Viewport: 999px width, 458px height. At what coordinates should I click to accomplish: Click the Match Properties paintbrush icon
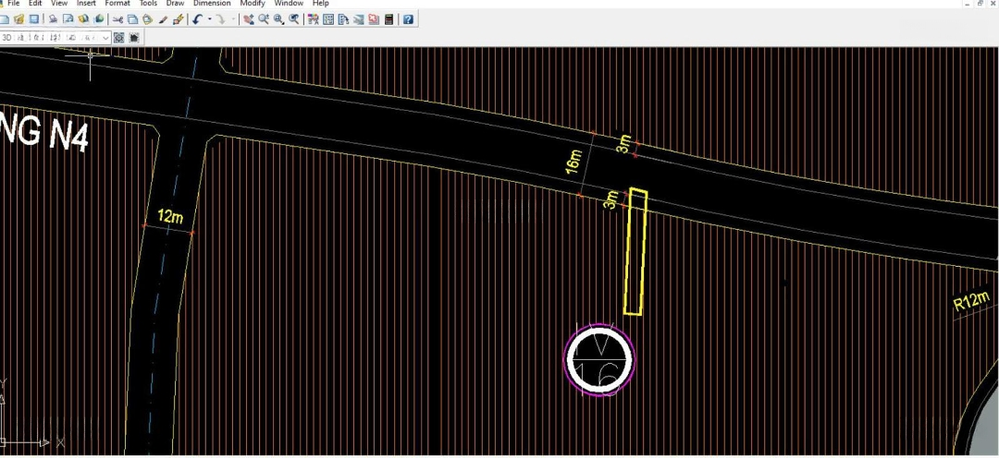(179, 19)
